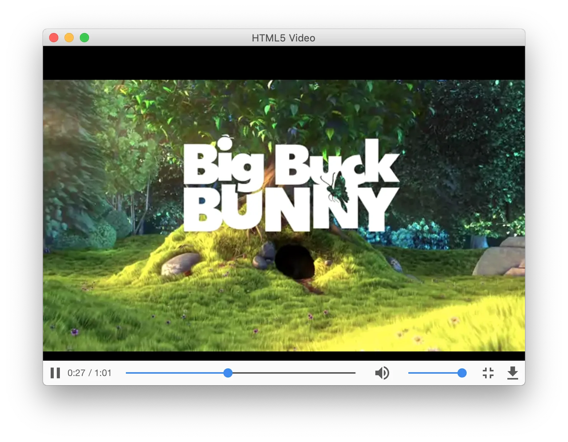Click the volume slider handle
The image size is (568, 442).
click(462, 373)
